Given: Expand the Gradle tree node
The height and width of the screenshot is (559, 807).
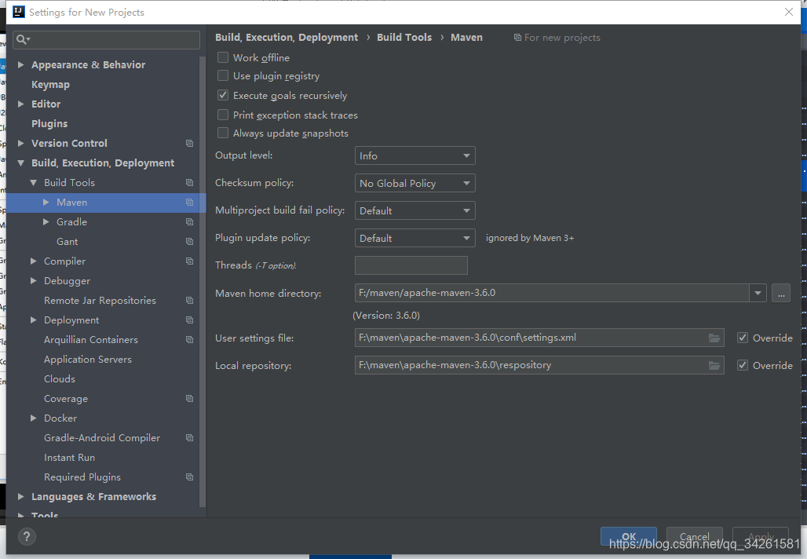Looking at the screenshot, I should pyautogui.click(x=46, y=222).
